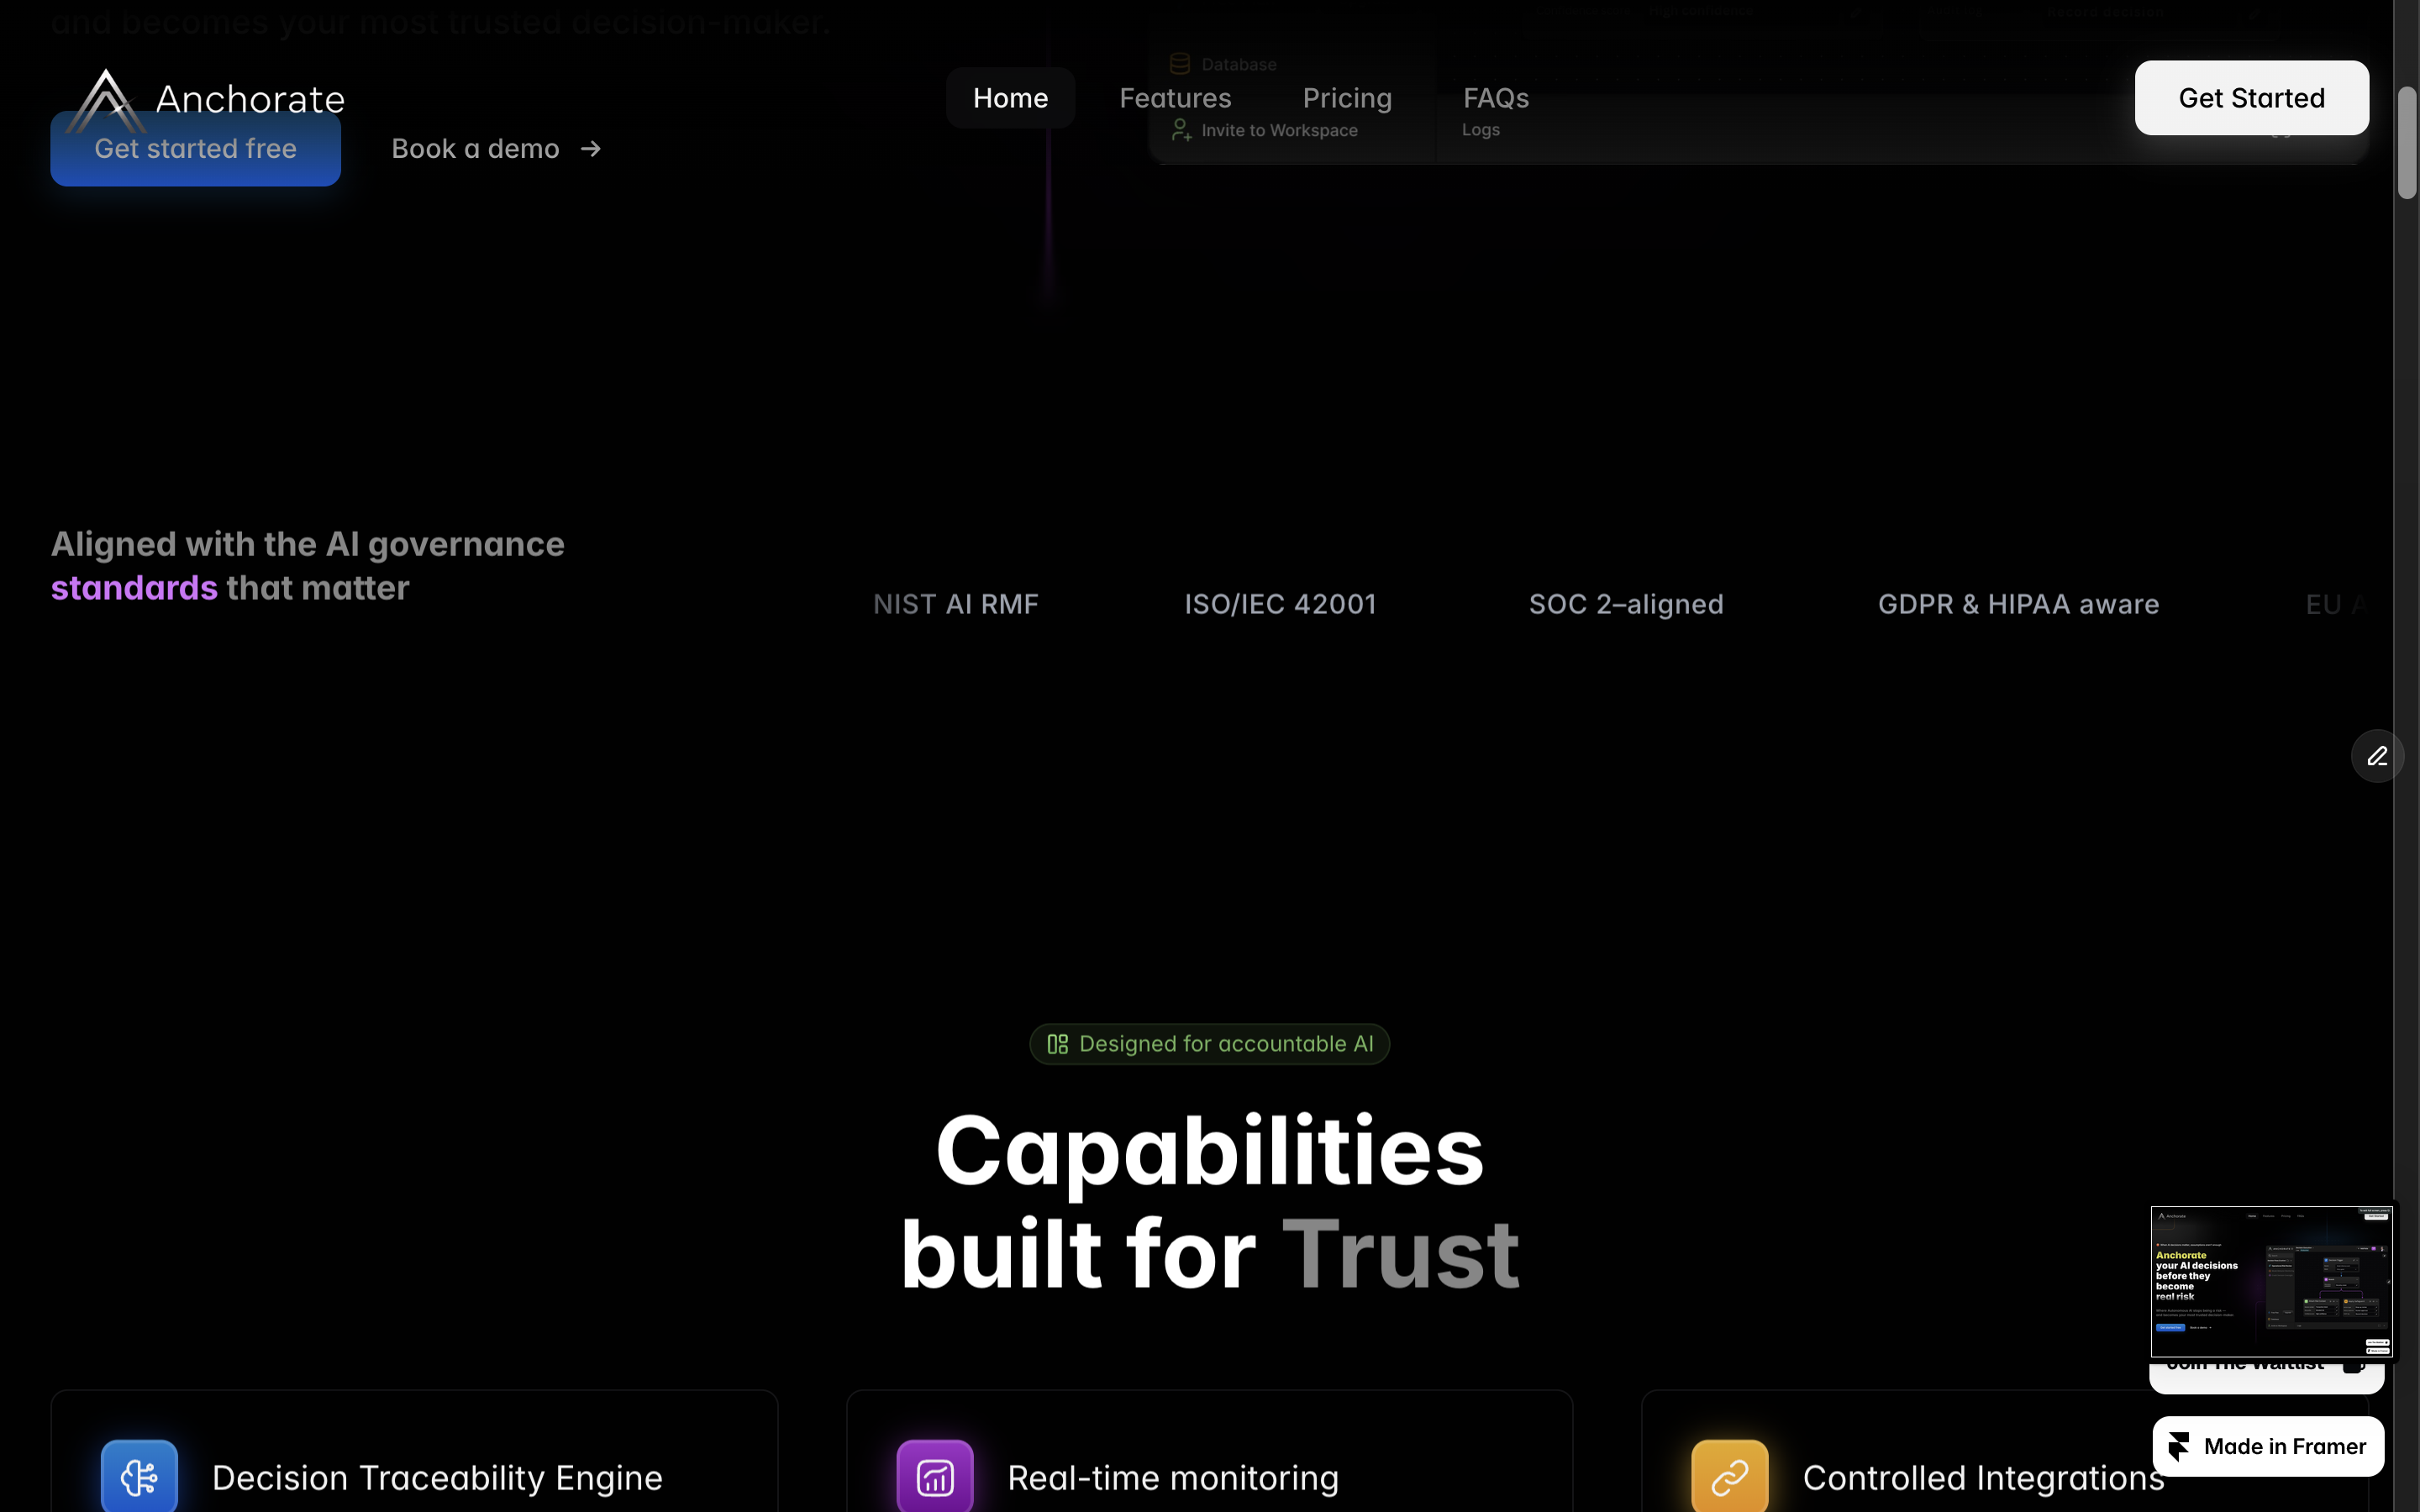Open the Pricing navigation item
The width and height of the screenshot is (2420, 1512).
click(x=1347, y=97)
